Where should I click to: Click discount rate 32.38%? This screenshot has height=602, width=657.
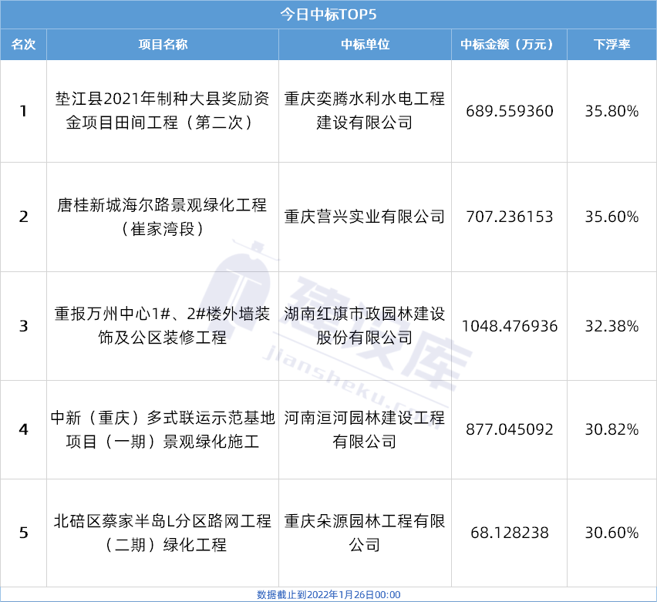click(x=612, y=326)
